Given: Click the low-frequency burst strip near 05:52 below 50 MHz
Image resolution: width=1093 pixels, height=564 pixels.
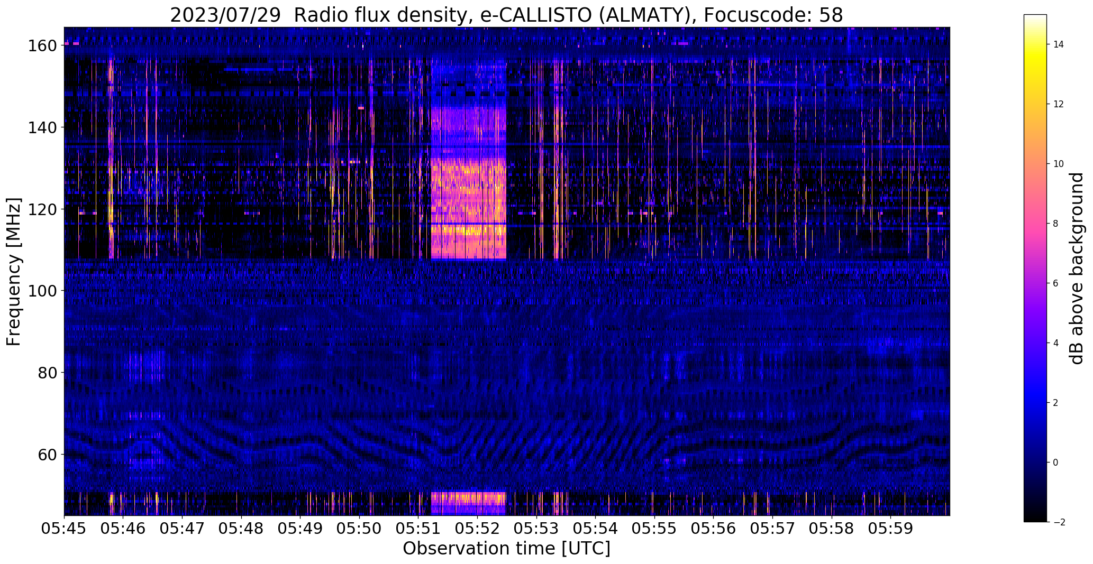Looking at the screenshot, I should point(469,503).
